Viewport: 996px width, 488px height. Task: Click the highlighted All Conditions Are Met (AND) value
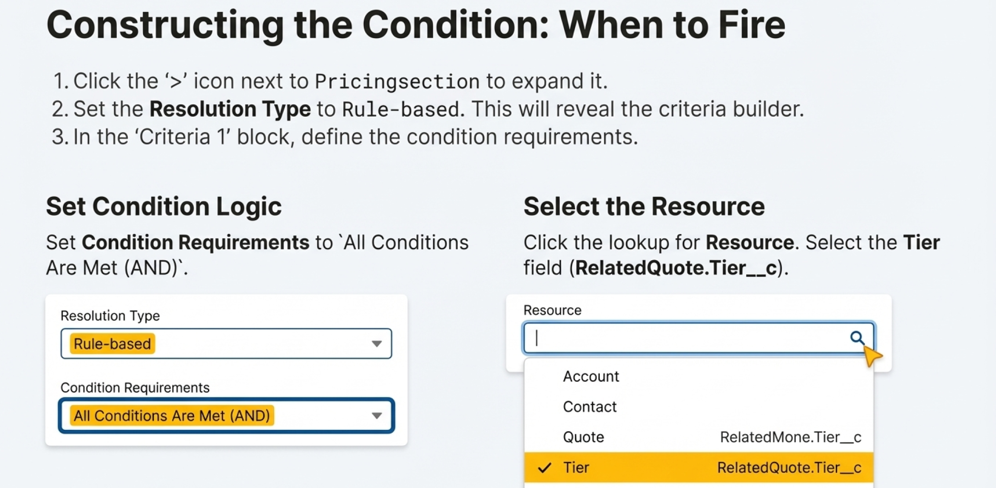(x=172, y=416)
